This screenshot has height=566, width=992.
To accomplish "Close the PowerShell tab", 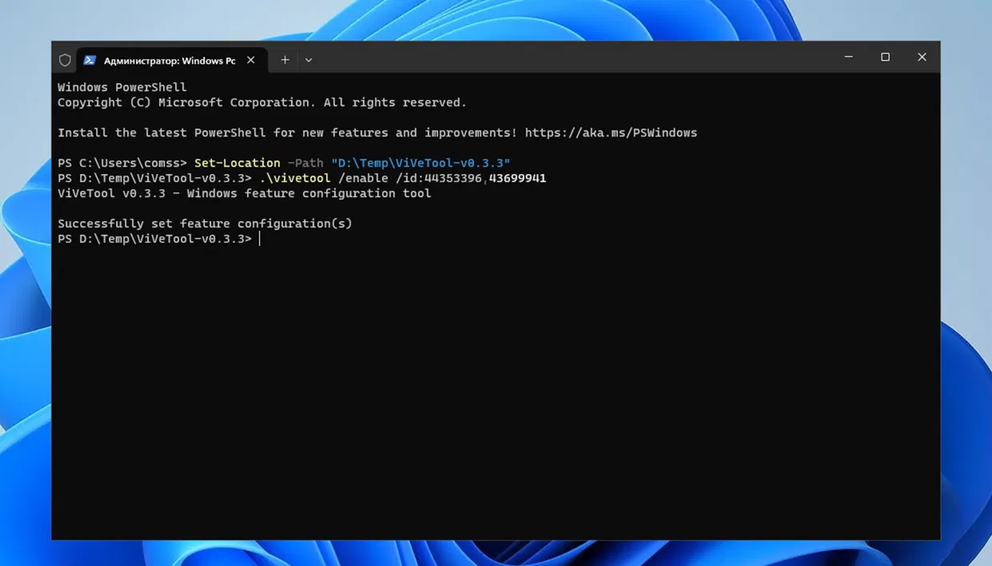I will tap(251, 60).
